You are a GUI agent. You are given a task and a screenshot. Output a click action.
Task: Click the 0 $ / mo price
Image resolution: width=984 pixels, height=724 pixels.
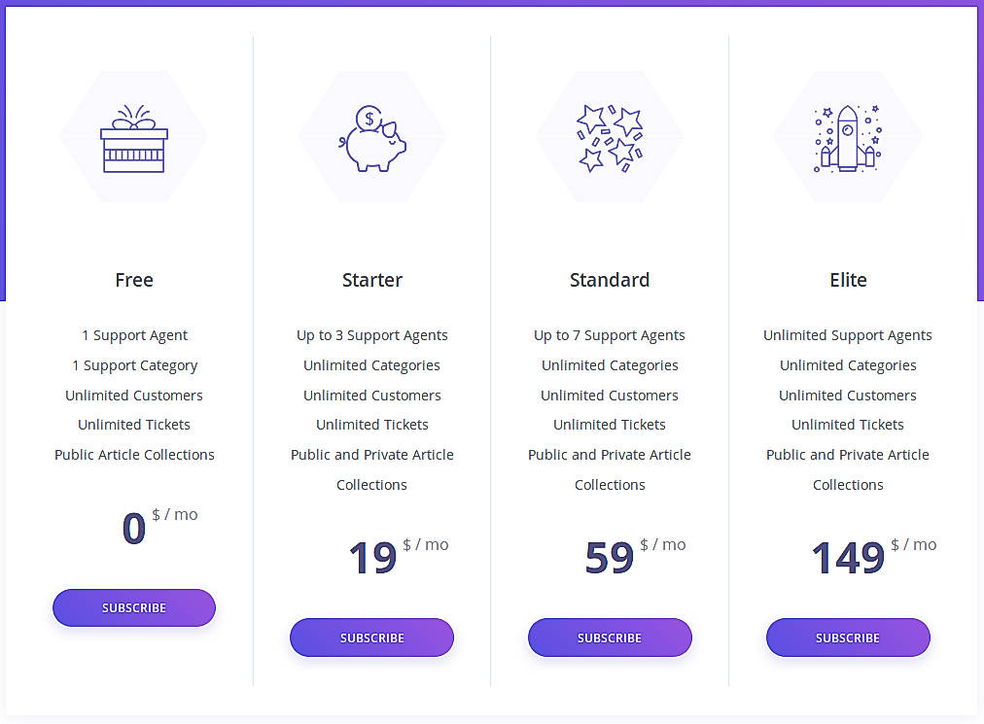click(135, 528)
